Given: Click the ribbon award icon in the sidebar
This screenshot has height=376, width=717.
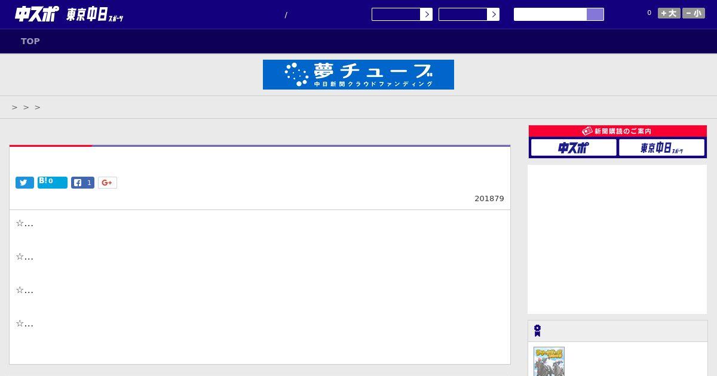Looking at the screenshot, I should coord(537,331).
